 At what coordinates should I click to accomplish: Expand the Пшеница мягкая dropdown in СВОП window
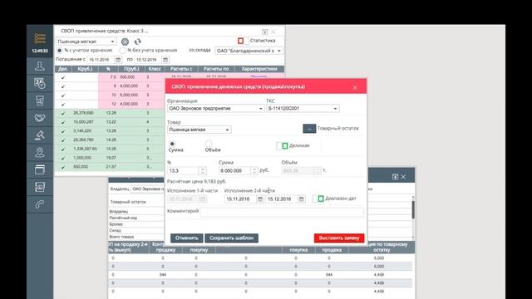(112, 42)
